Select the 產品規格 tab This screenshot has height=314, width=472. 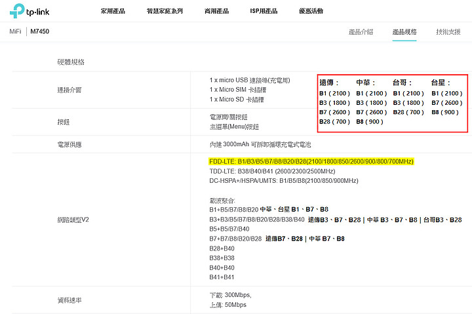pyautogui.click(x=404, y=31)
